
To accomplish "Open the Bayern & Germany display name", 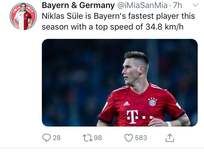I will tap(78, 6).
